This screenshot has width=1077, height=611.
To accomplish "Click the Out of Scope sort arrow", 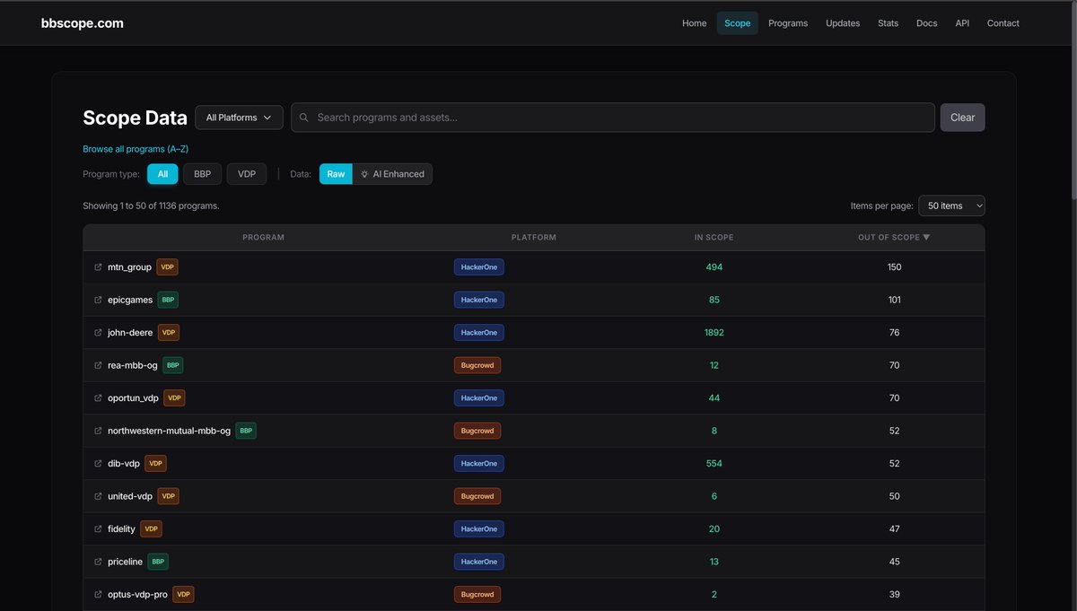I will 926,238.
